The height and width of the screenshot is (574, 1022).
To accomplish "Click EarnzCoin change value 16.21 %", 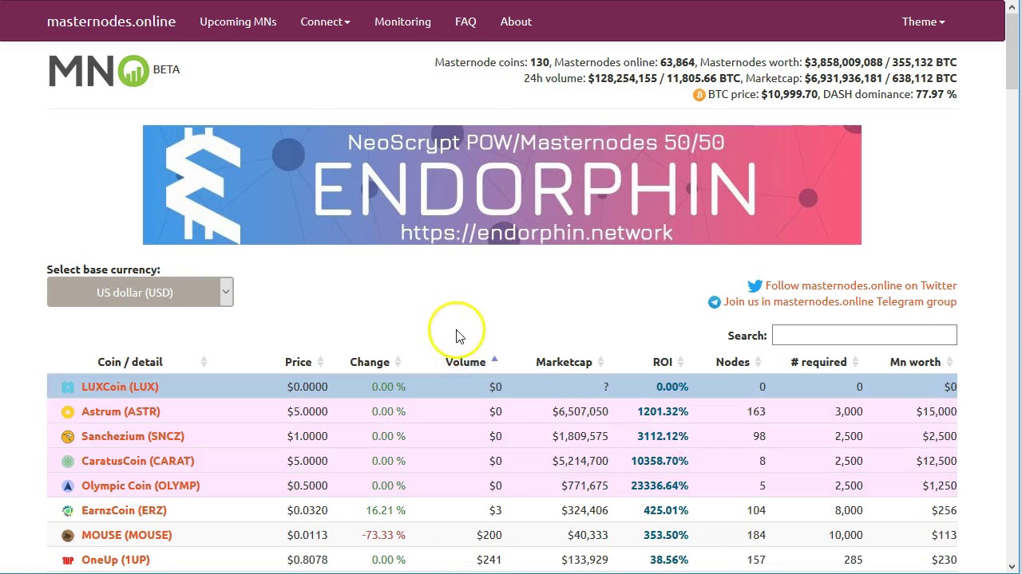I will 385,510.
